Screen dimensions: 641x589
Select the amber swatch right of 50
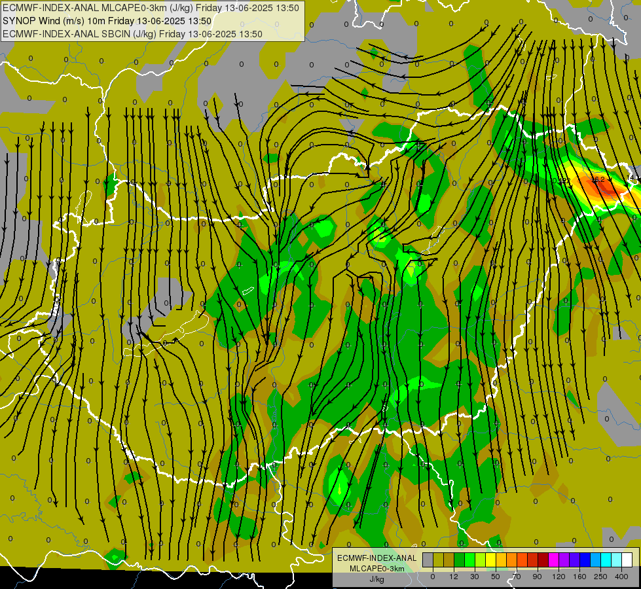[x=501, y=560]
